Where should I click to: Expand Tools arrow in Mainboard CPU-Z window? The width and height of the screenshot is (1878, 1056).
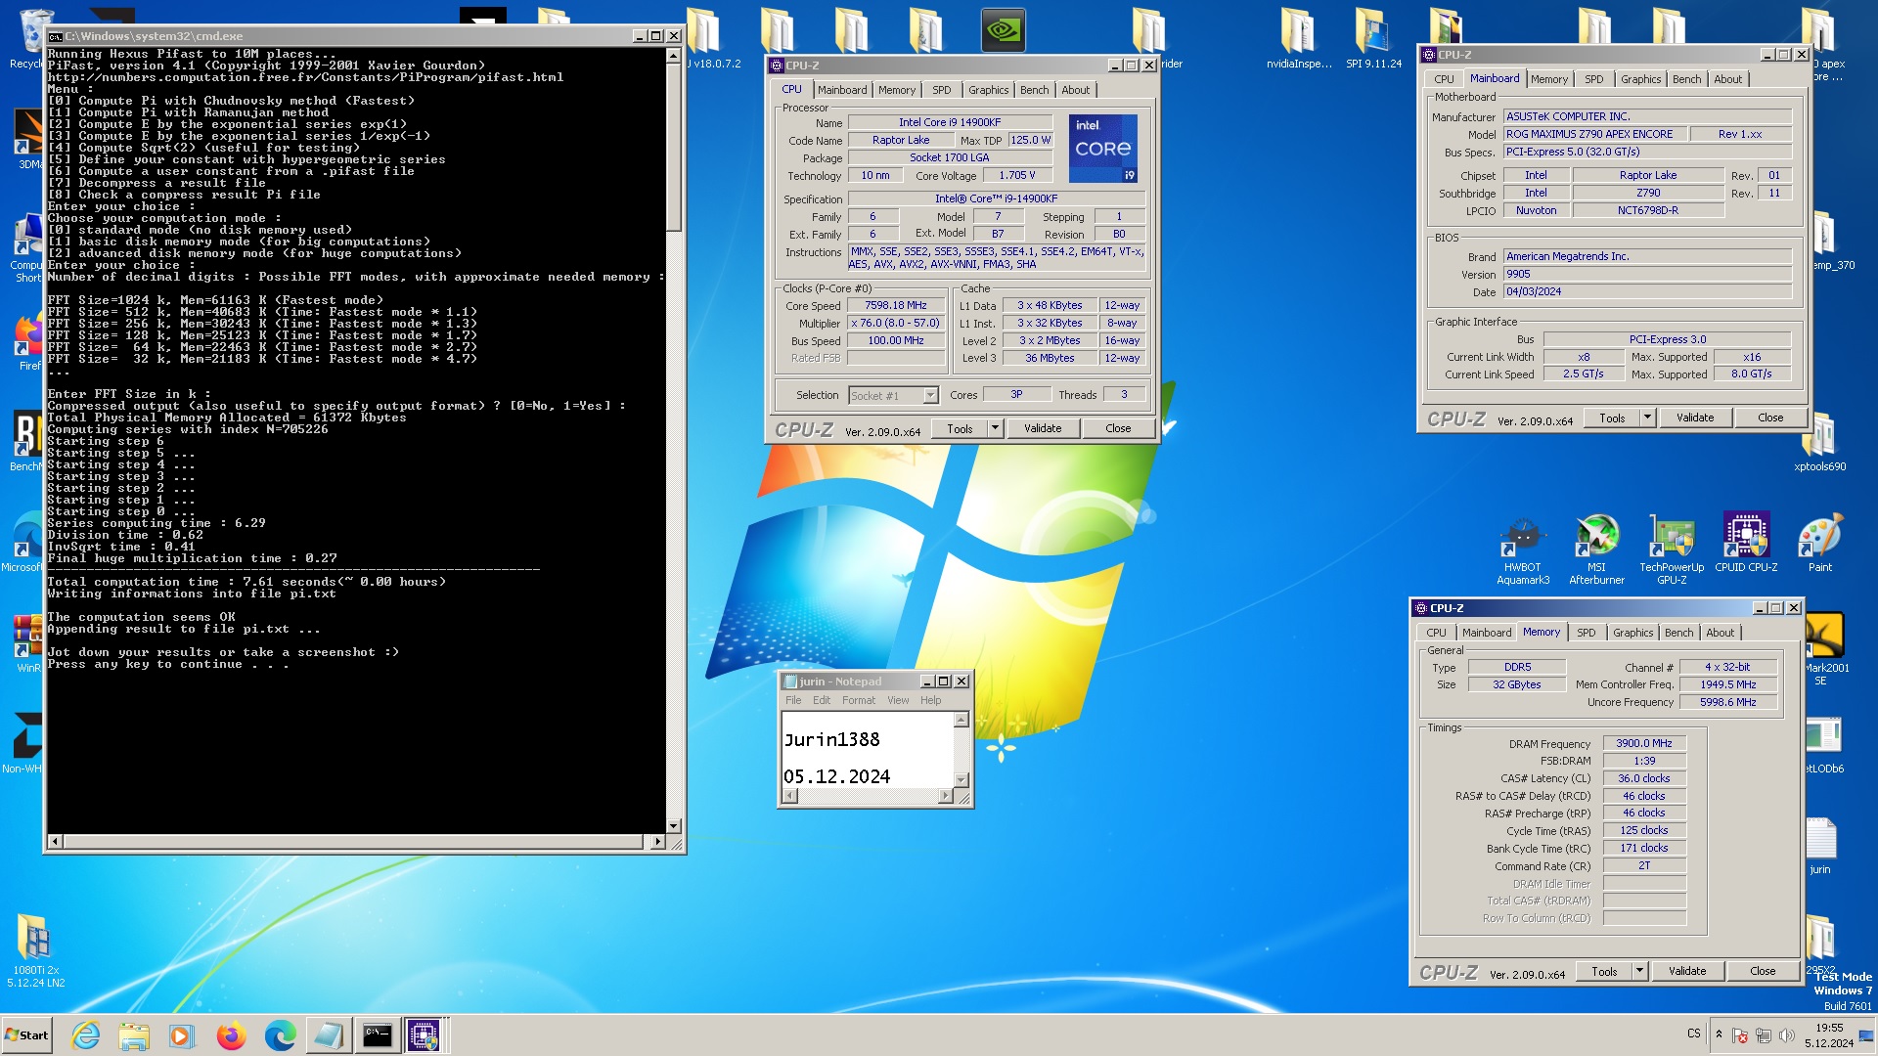tap(1647, 418)
